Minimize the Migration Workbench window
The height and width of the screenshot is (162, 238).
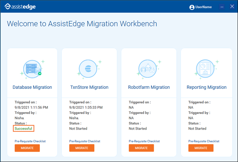[x=222, y=7]
